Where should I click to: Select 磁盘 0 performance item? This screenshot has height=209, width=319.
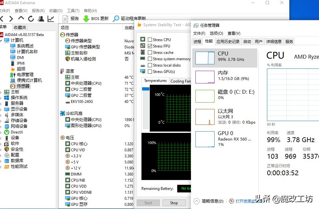coord(224,96)
